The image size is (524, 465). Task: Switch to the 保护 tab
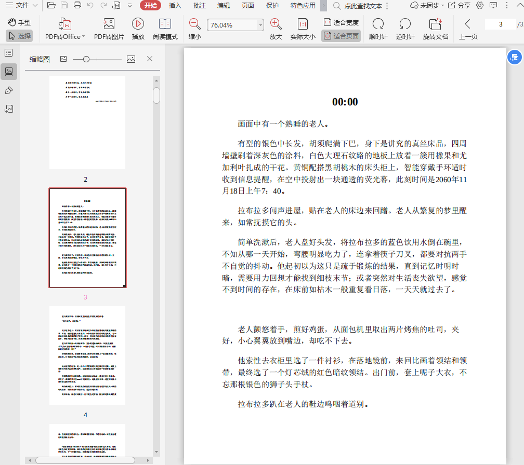click(x=272, y=5)
